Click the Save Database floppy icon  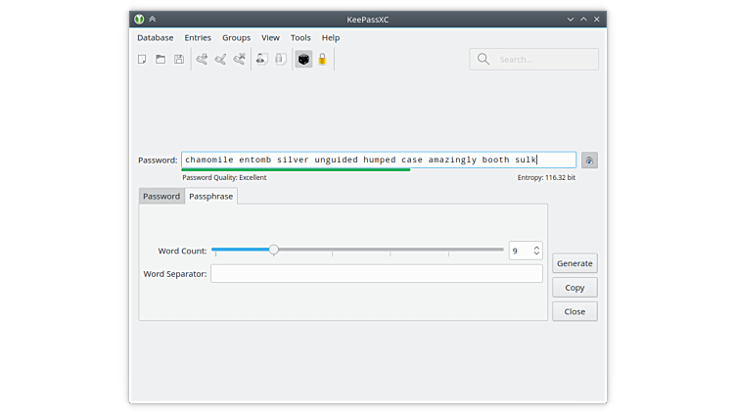click(179, 60)
